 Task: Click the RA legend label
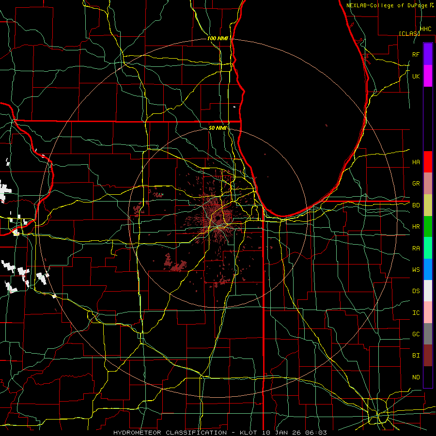pyautogui.click(x=416, y=248)
